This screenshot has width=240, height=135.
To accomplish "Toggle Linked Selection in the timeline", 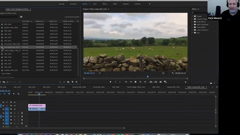I will point(9,94).
